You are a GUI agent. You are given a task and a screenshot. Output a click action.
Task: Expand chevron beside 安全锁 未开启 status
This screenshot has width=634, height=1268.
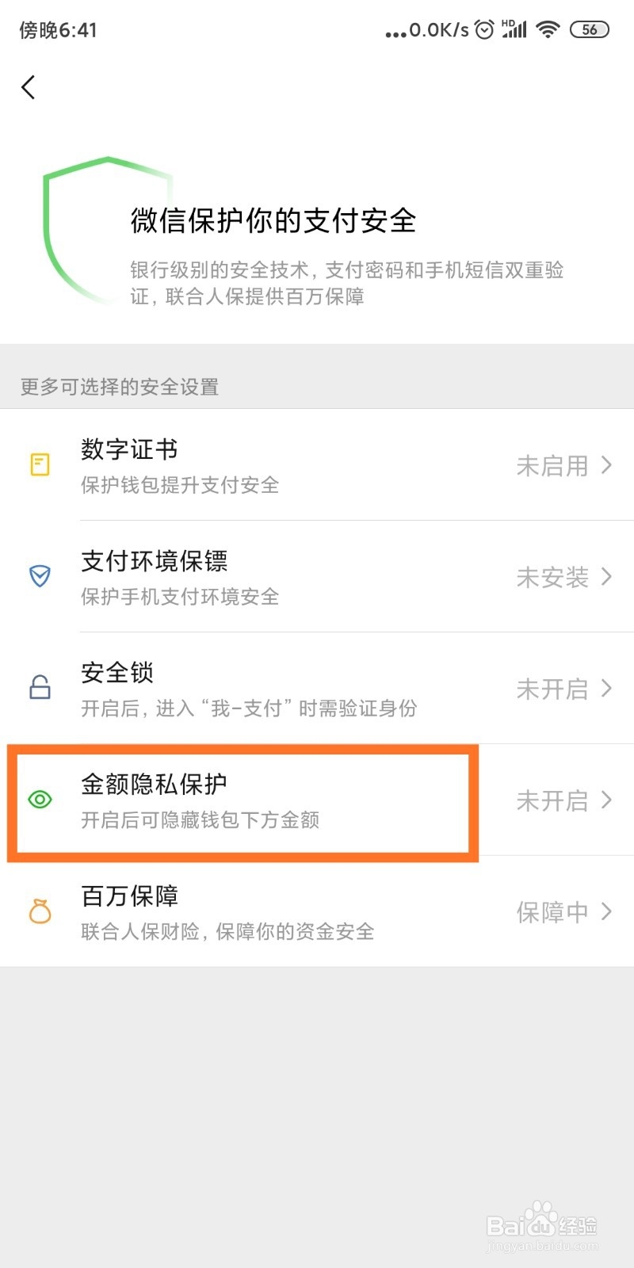[606, 688]
